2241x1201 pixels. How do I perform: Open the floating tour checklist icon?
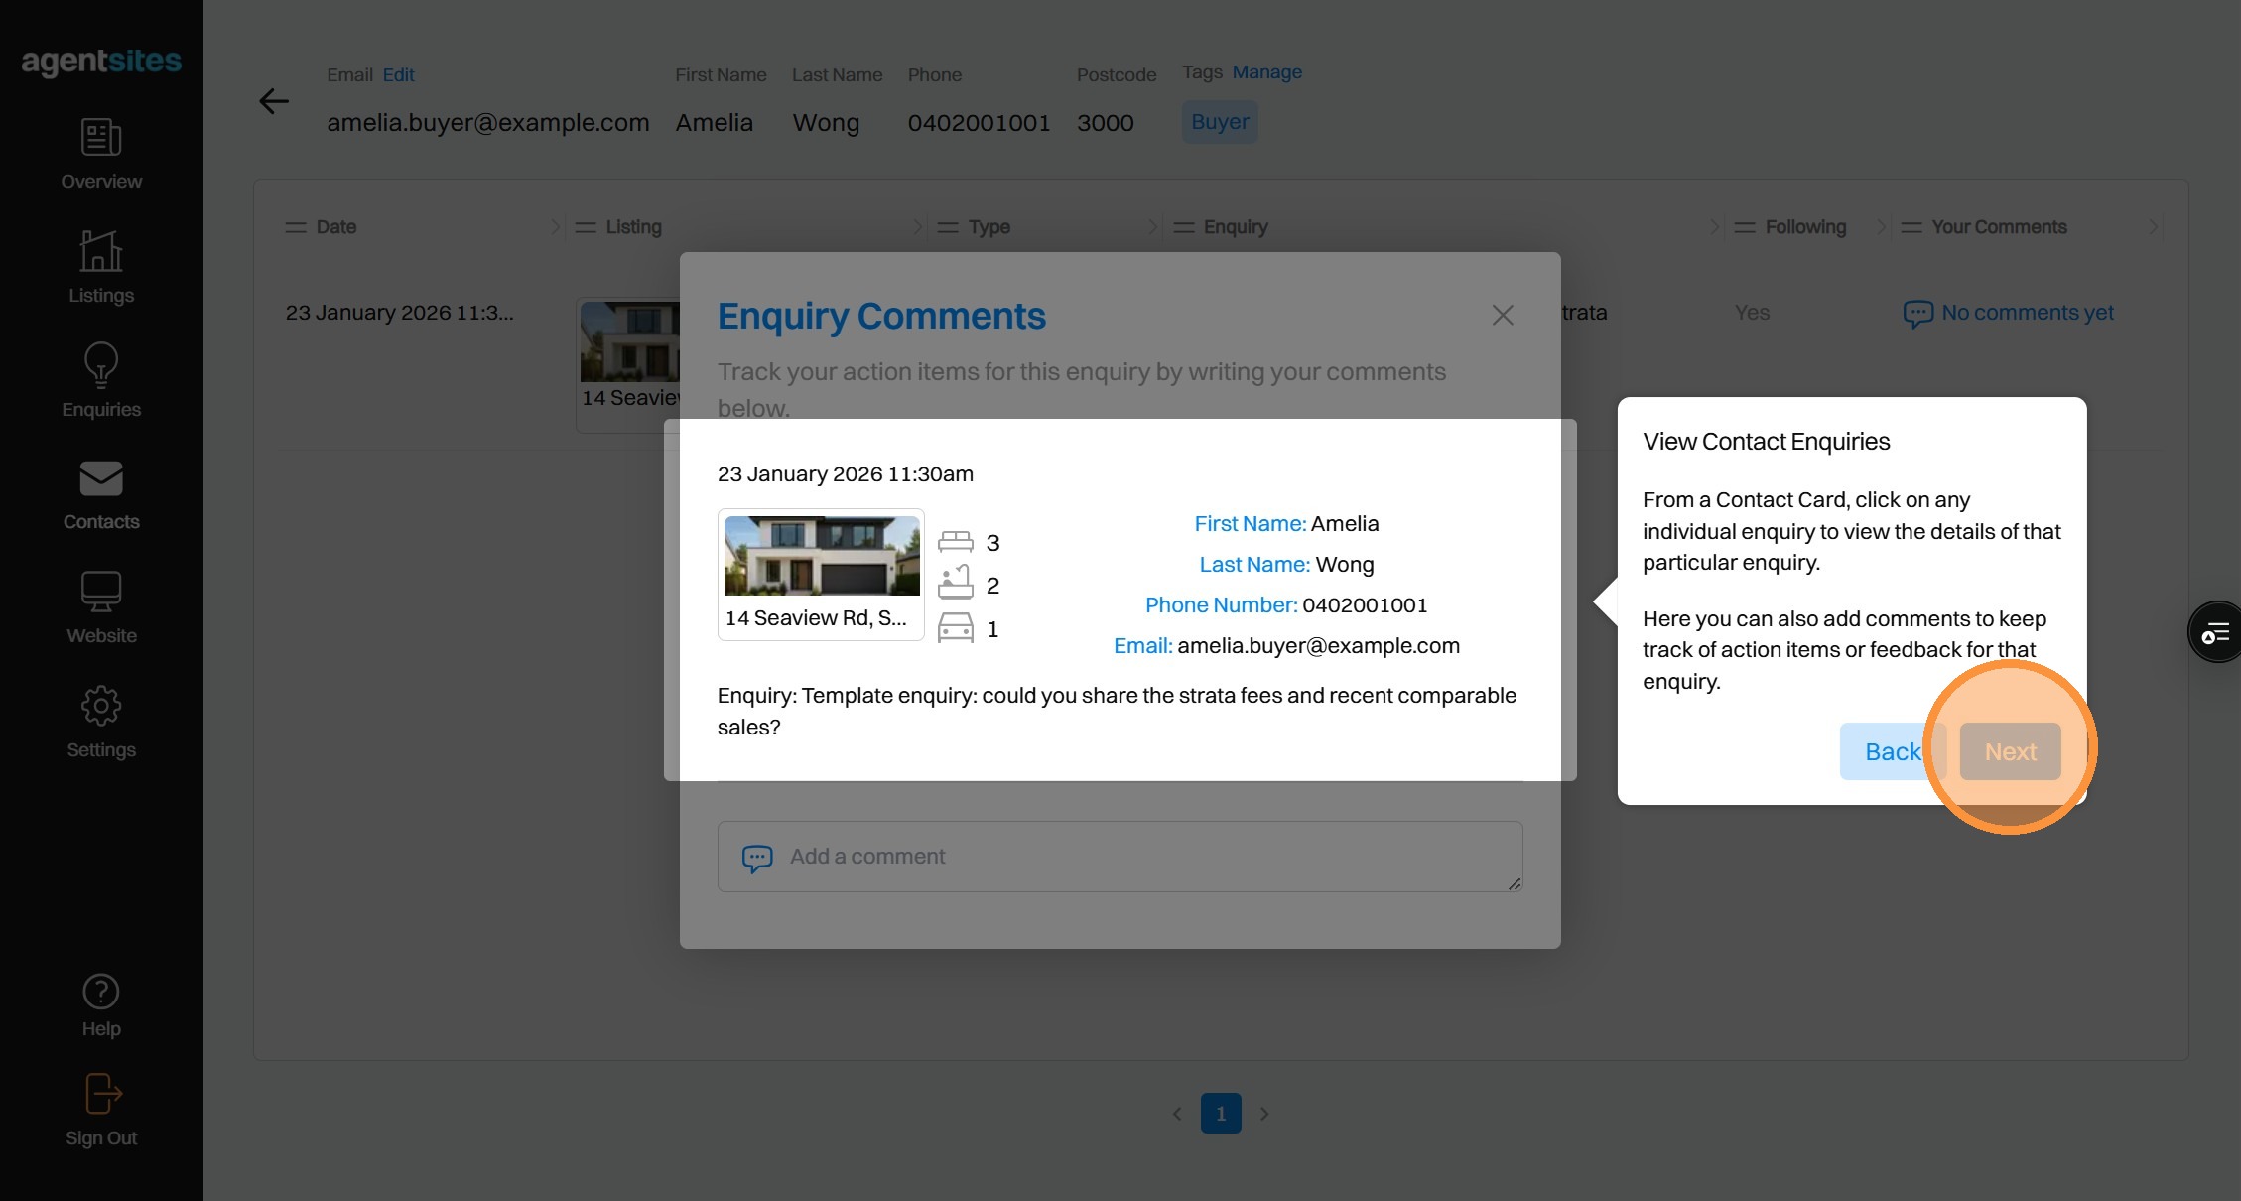point(2215,632)
